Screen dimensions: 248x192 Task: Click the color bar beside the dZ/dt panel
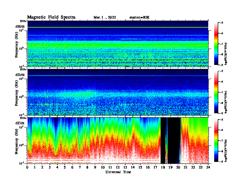tap(216, 141)
